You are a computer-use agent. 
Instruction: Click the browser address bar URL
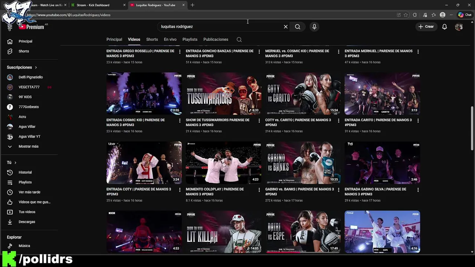(69, 15)
